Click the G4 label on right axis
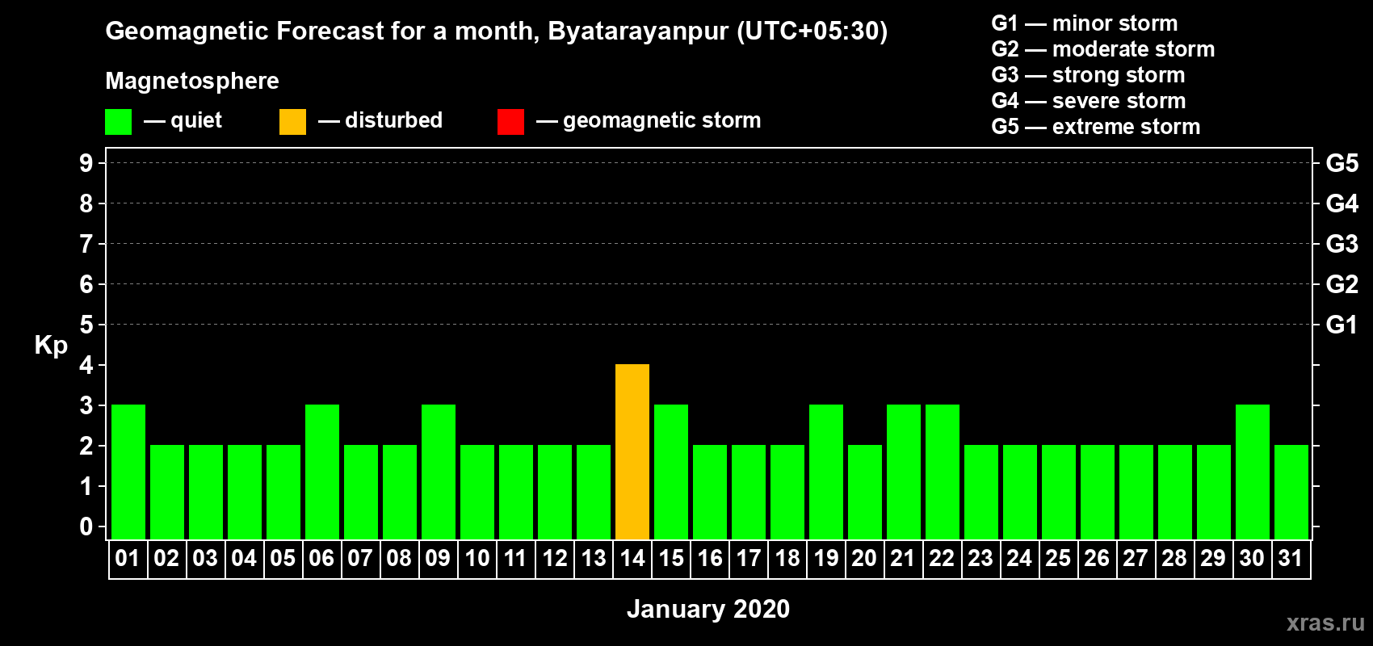Image resolution: width=1373 pixels, height=646 pixels. (1342, 203)
